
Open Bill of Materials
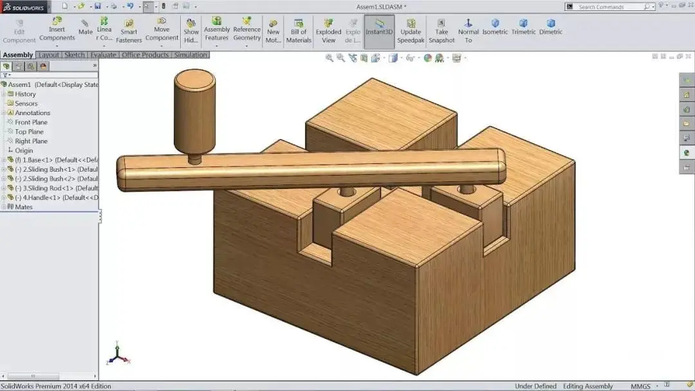(x=299, y=31)
